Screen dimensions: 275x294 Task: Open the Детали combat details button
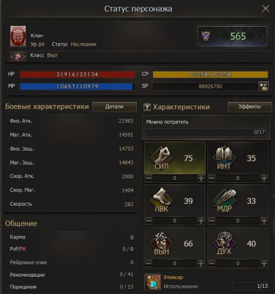[115, 107]
